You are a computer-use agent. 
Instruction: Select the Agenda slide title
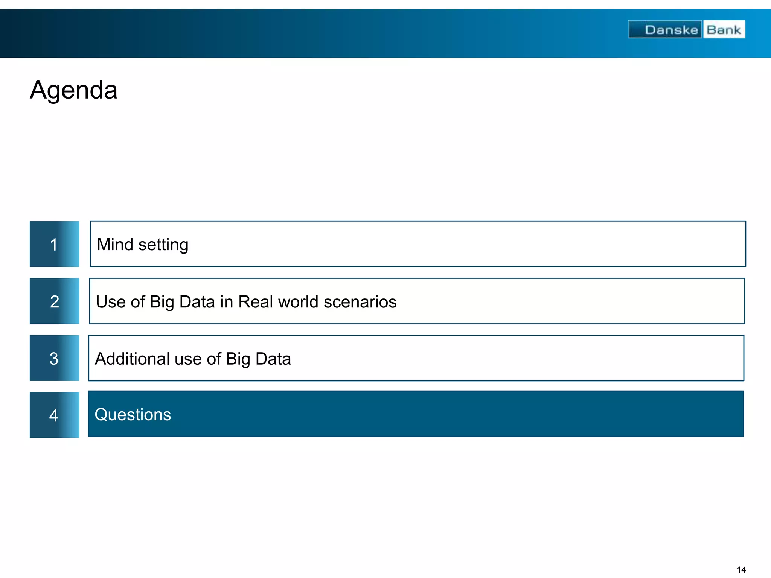pos(74,90)
